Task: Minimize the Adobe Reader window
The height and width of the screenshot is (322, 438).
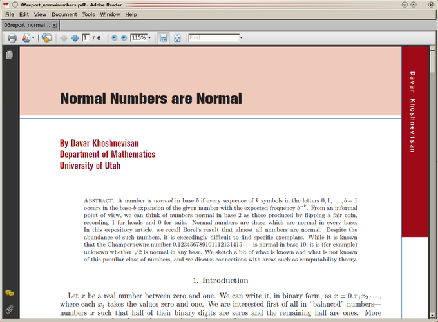Action: tap(405, 5)
